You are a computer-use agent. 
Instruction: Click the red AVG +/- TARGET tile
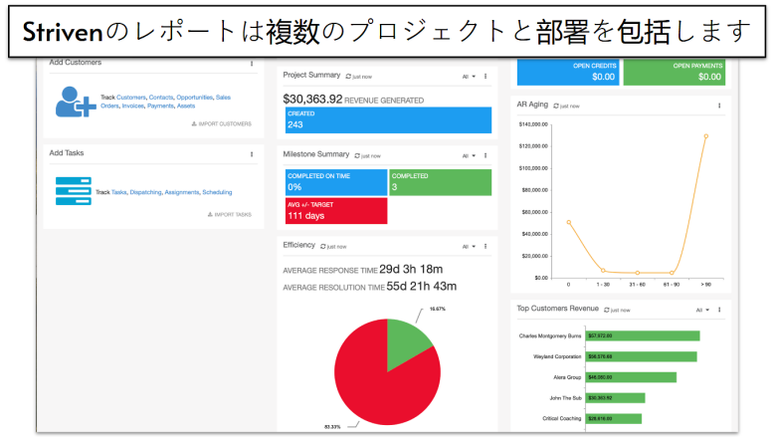(x=336, y=211)
